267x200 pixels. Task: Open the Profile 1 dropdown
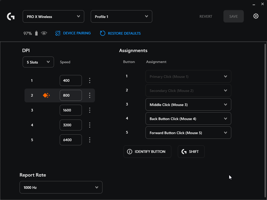tap(121, 16)
